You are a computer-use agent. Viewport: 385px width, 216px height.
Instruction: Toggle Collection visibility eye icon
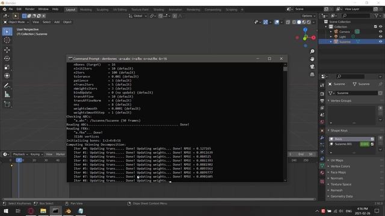pos(380,26)
